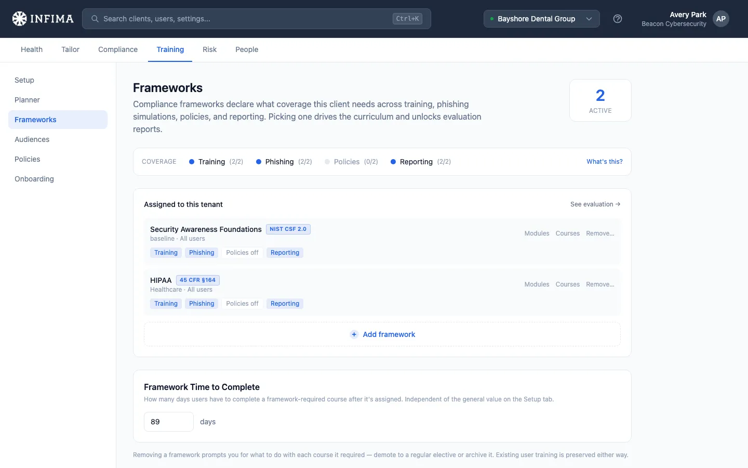Image resolution: width=748 pixels, height=468 pixels.
Task: Click the Beacon Cybersecurity organization label
Action: coord(674,24)
